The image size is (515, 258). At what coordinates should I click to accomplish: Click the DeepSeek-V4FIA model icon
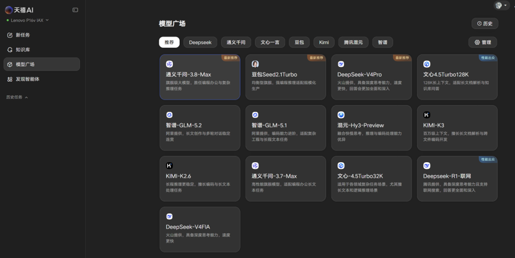click(x=169, y=217)
